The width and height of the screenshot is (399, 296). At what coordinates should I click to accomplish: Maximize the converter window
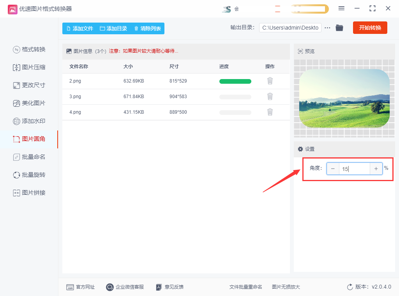(372, 9)
